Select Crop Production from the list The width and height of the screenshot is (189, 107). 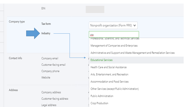pos(99,103)
